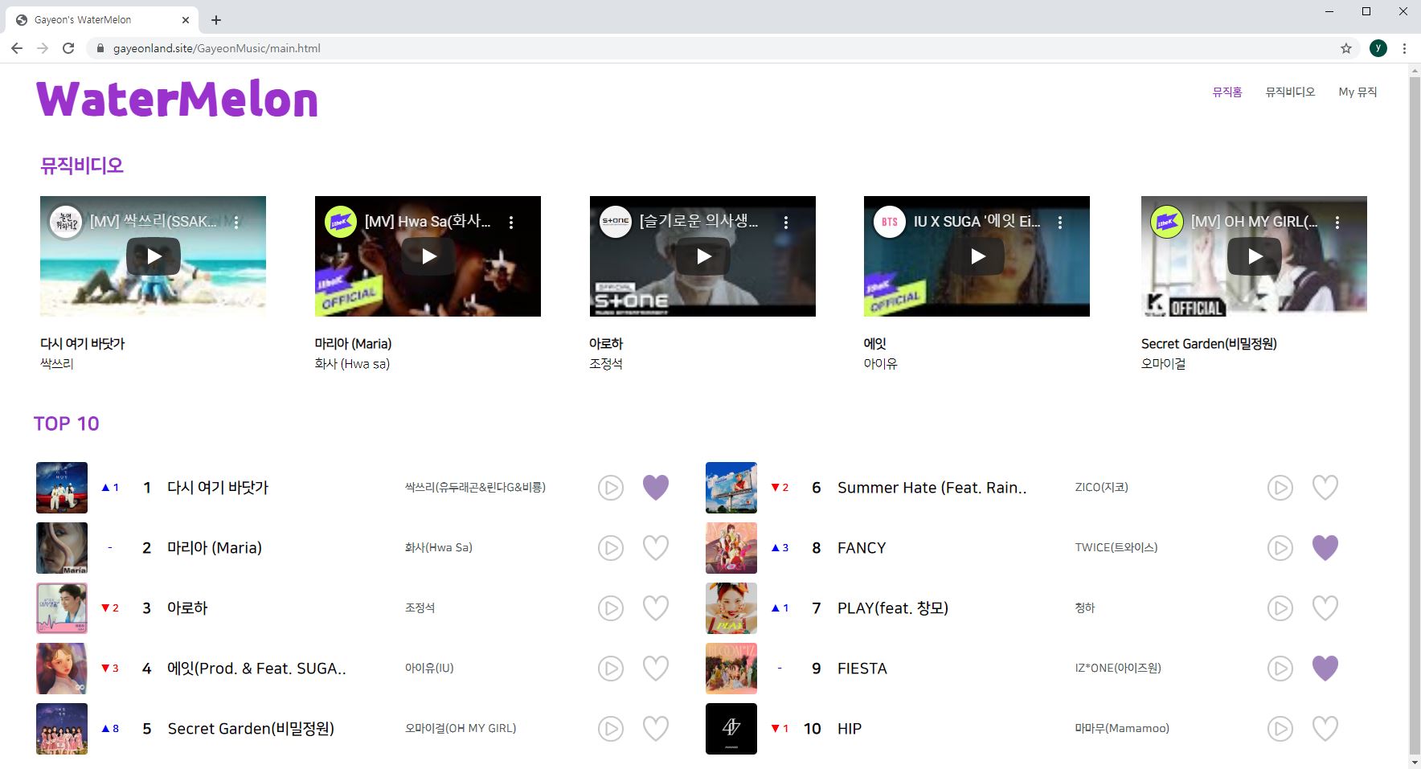Viewport: 1421px width, 769px height.
Task: Open new browser tab with plus icon
Action: tap(215, 20)
